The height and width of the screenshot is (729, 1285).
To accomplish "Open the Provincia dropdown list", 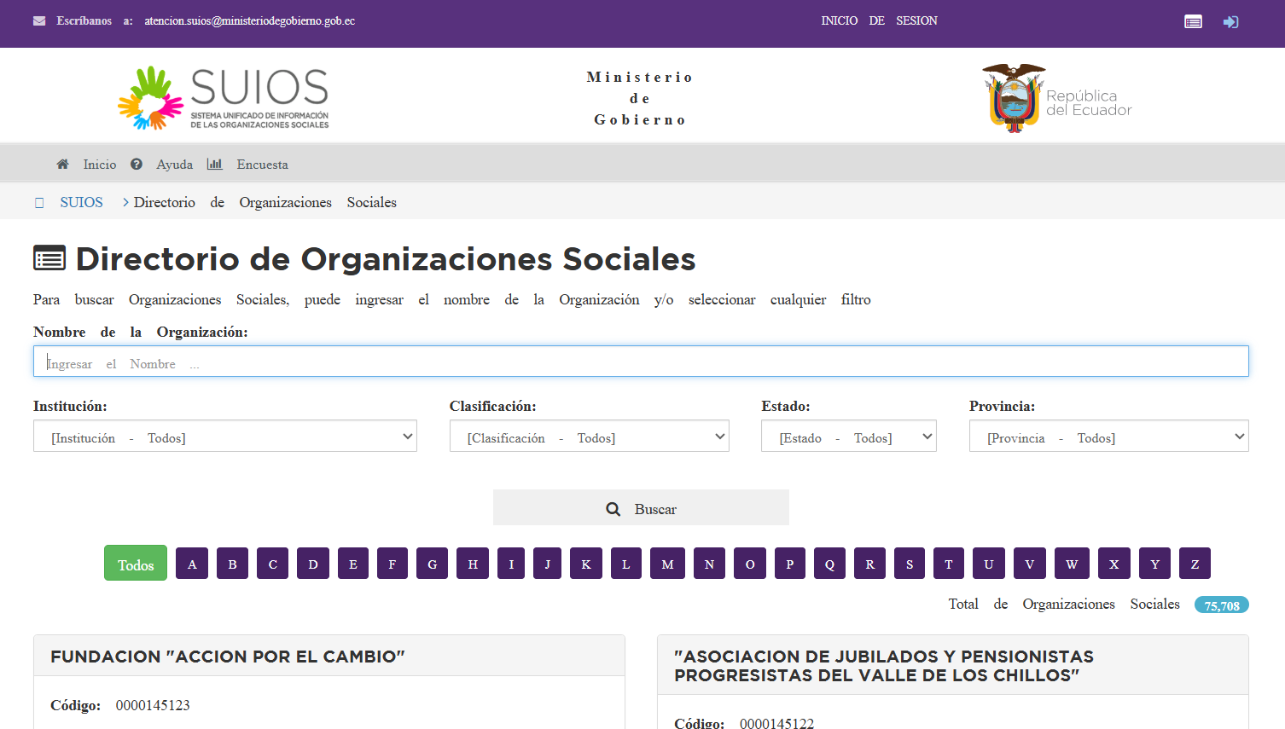I will tap(1108, 437).
